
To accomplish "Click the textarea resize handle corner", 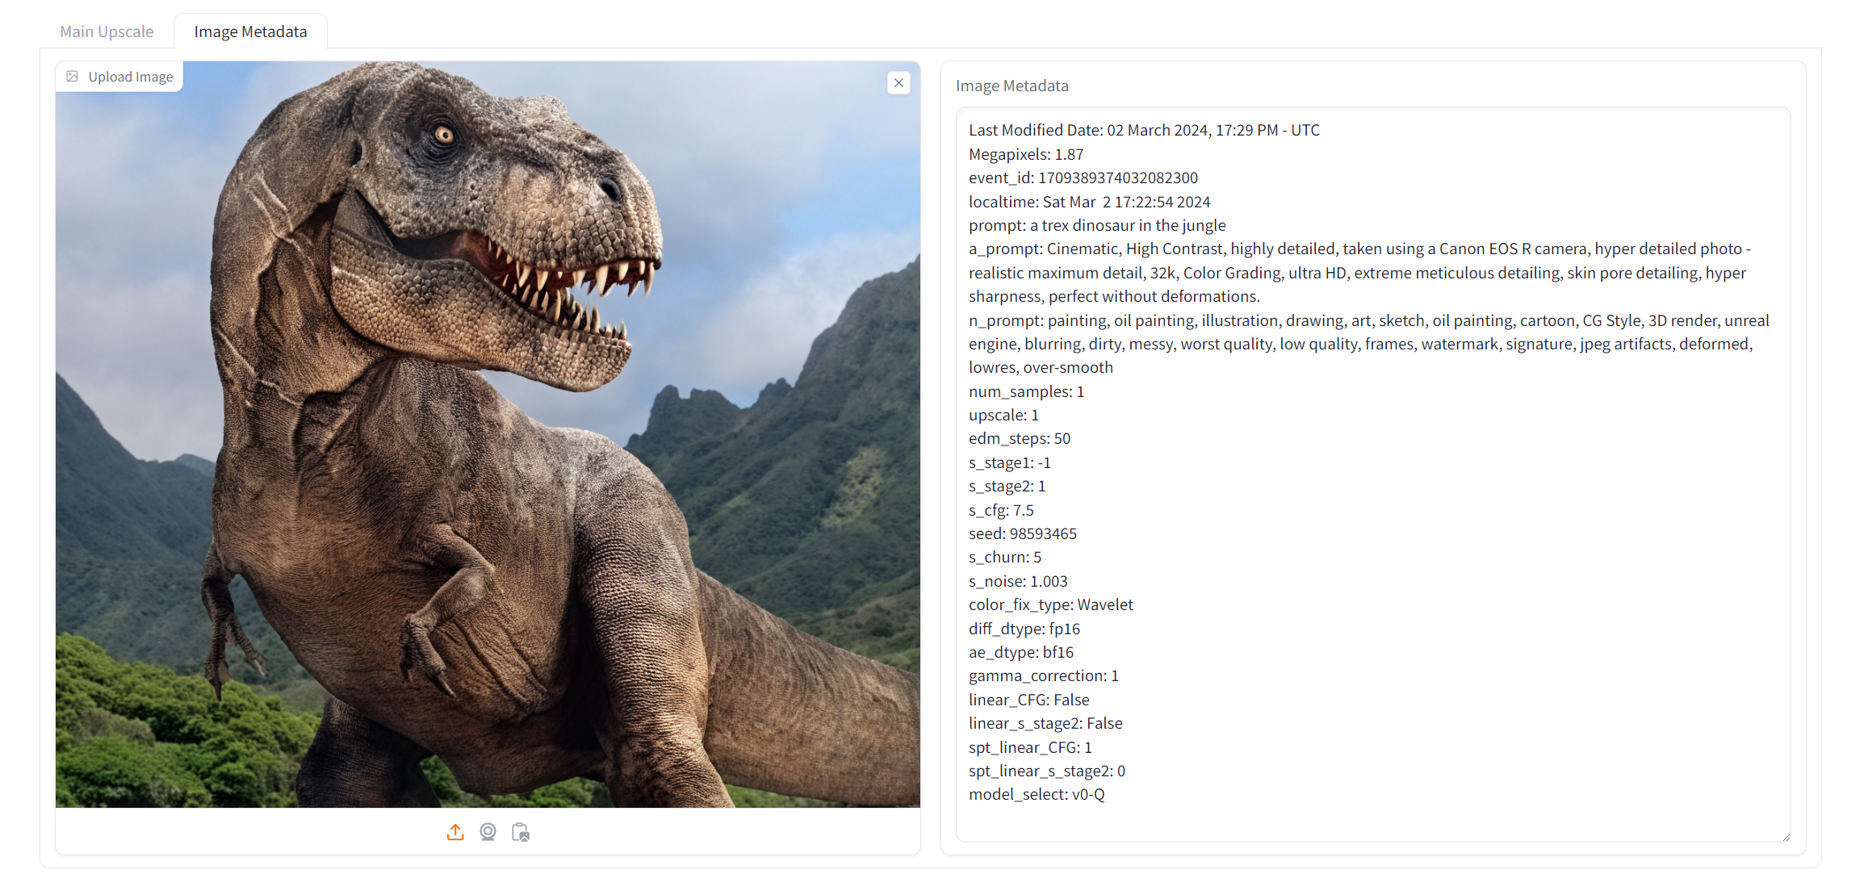I will (1786, 837).
